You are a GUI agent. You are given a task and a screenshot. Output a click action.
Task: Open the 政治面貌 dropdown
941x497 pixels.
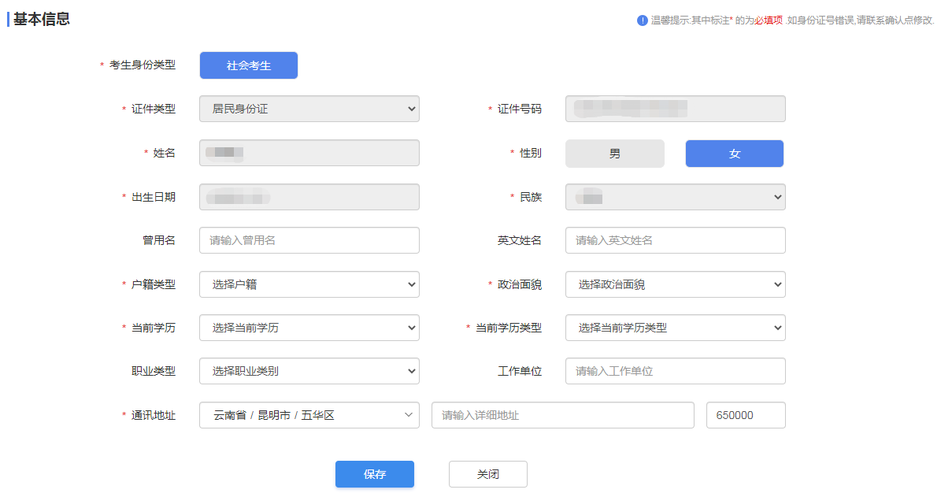(x=675, y=284)
